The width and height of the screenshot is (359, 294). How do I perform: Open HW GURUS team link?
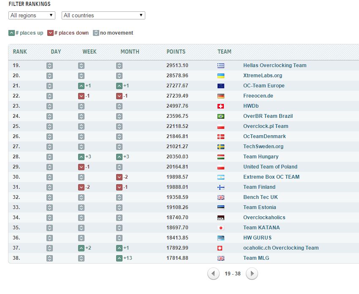[x=257, y=238]
